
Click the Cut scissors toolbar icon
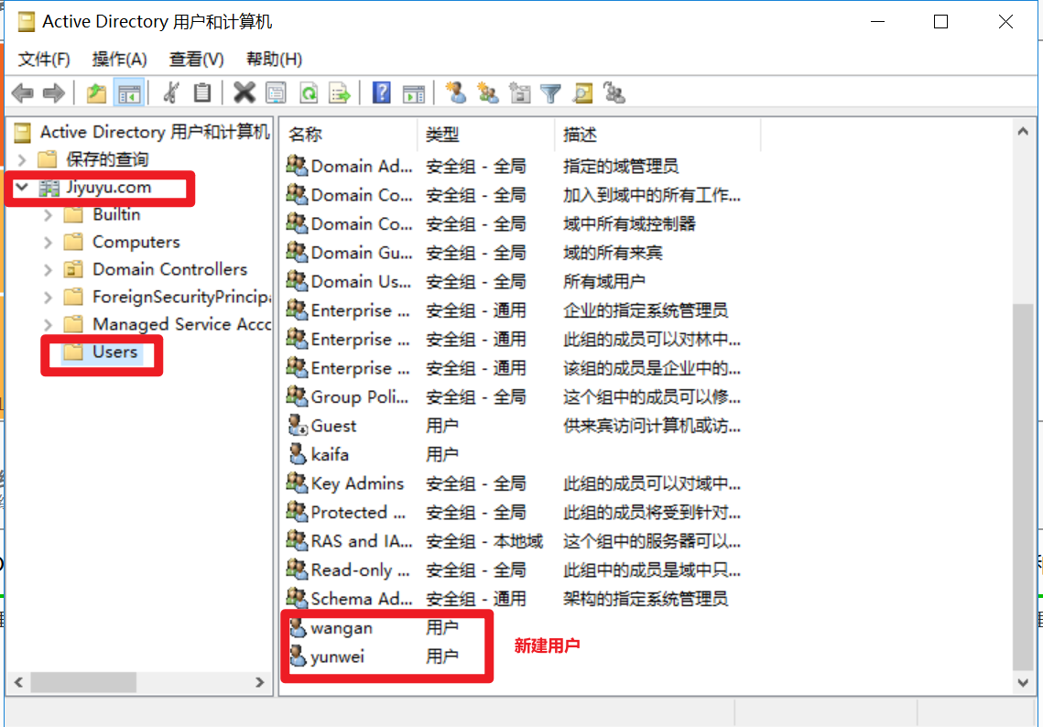pos(171,93)
